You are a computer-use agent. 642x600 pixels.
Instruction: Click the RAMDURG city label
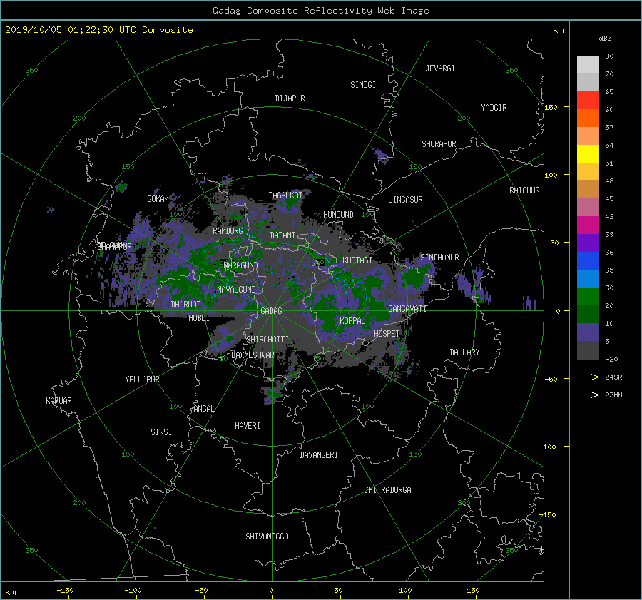[x=228, y=231]
